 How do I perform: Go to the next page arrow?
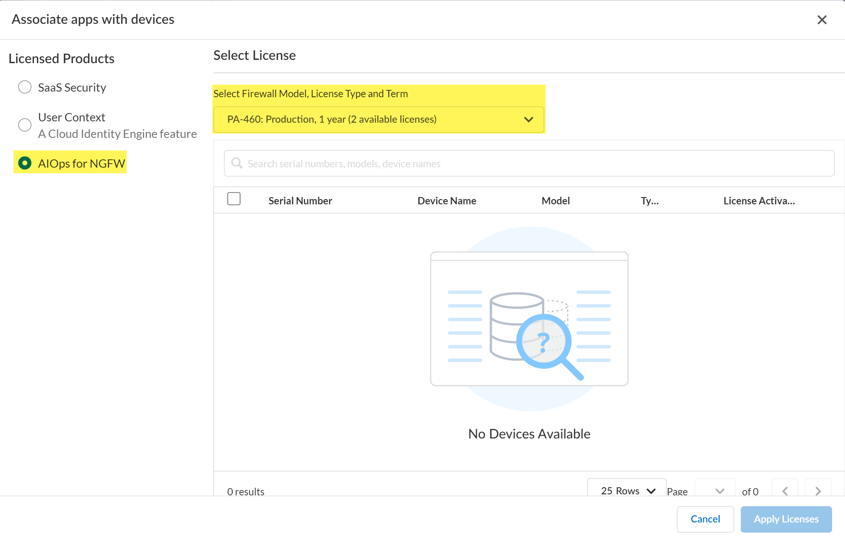click(x=818, y=490)
